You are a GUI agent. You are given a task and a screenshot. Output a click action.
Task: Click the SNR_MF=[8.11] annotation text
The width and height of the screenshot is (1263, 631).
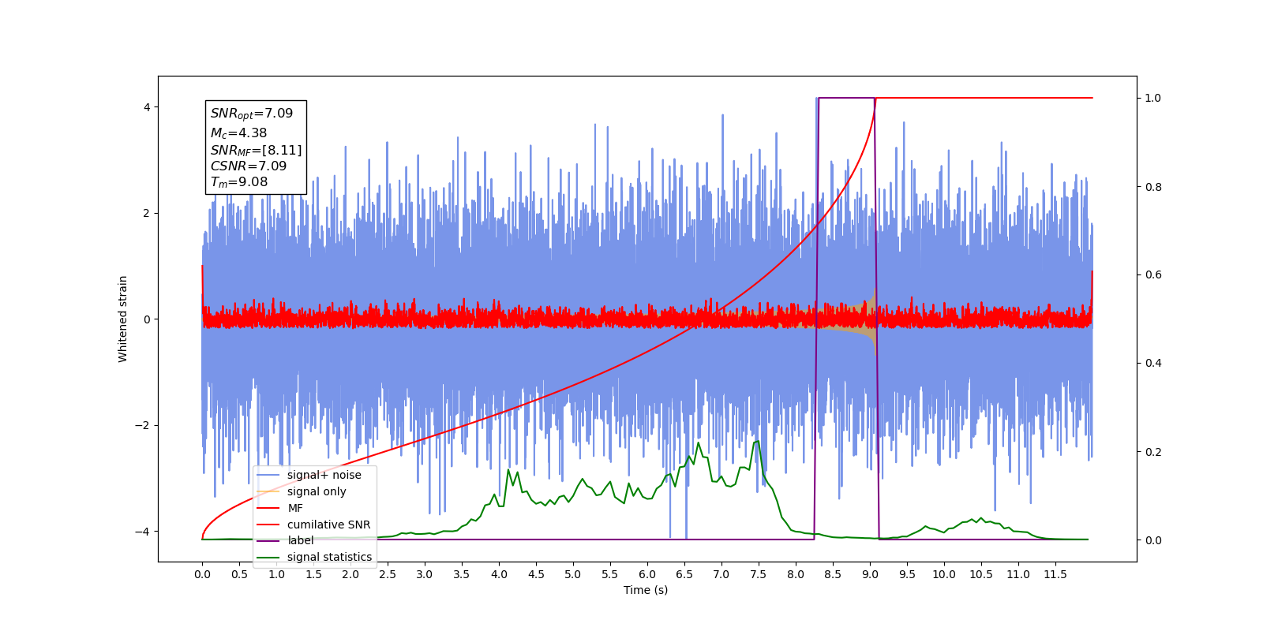pyautogui.click(x=256, y=150)
